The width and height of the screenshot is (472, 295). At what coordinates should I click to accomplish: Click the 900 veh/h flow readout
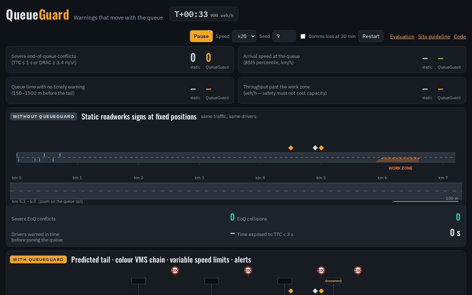[222, 15]
